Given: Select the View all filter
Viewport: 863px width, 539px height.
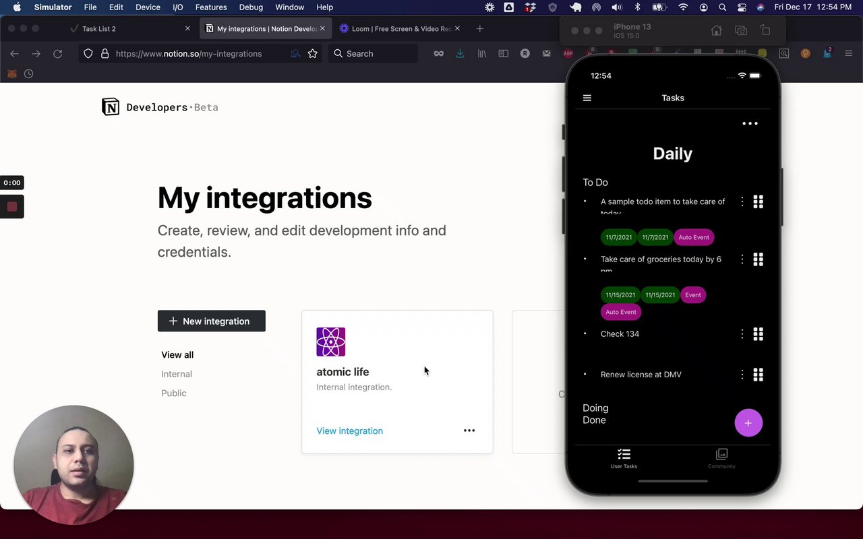Looking at the screenshot, I should [x=177, y=354].
